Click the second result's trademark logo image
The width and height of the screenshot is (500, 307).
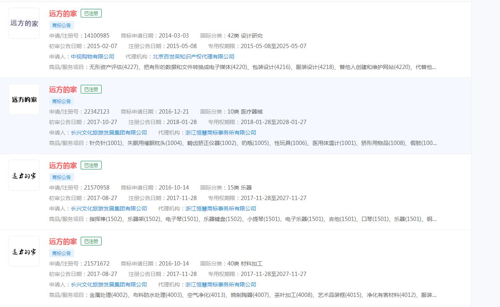[24, 99]
